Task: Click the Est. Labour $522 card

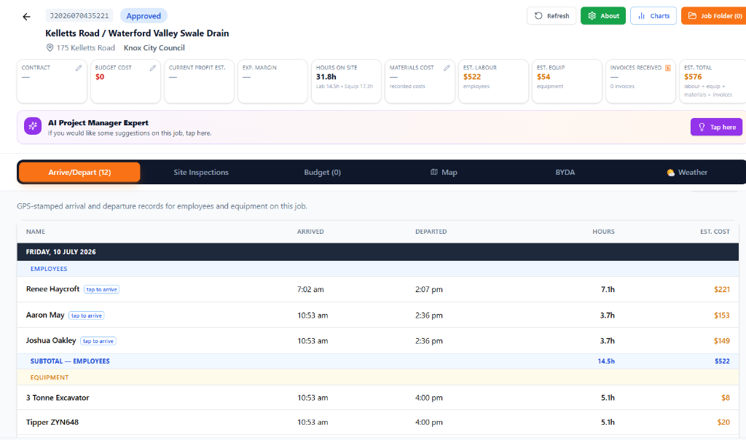Action: 493,81
